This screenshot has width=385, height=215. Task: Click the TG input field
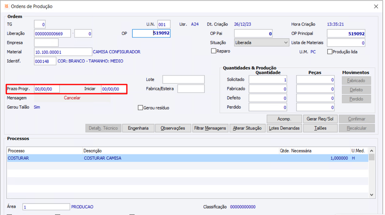point(39,25)
